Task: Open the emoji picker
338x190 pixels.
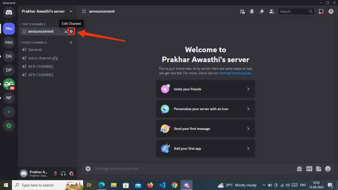Action: (328, 169)
